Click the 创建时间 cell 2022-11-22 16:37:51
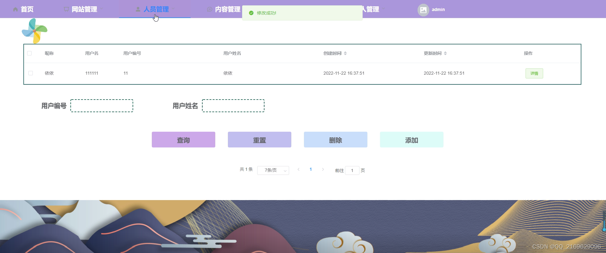Image resolution: width=606 pixels, height=253 pixels. [344, 73]
